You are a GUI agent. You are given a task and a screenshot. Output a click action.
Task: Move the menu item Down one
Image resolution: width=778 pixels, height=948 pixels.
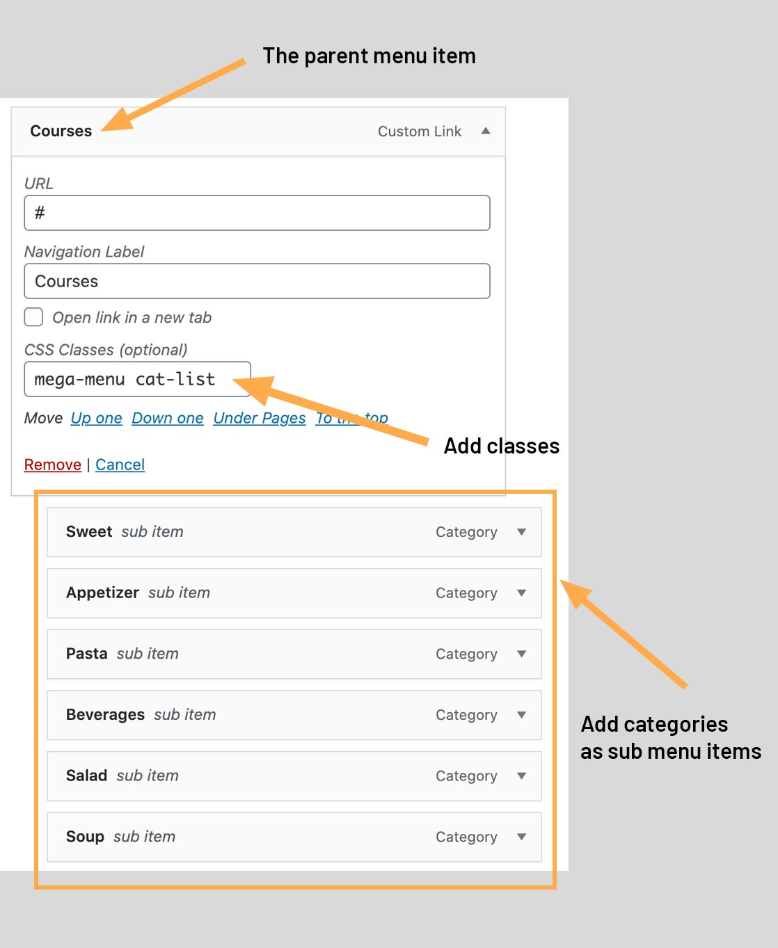tap(167, 418)
